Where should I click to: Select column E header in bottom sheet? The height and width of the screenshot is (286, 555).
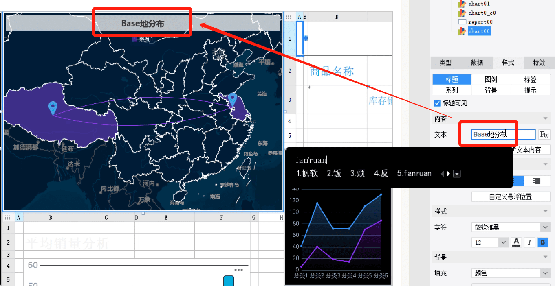166,218
